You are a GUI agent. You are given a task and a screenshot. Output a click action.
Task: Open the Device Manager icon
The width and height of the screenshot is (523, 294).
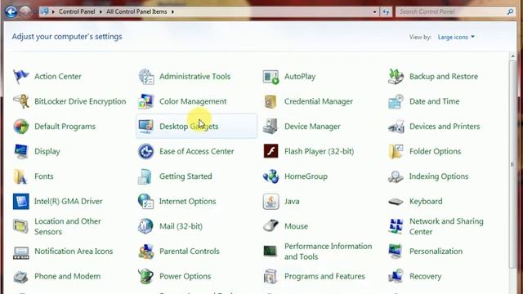270,127
